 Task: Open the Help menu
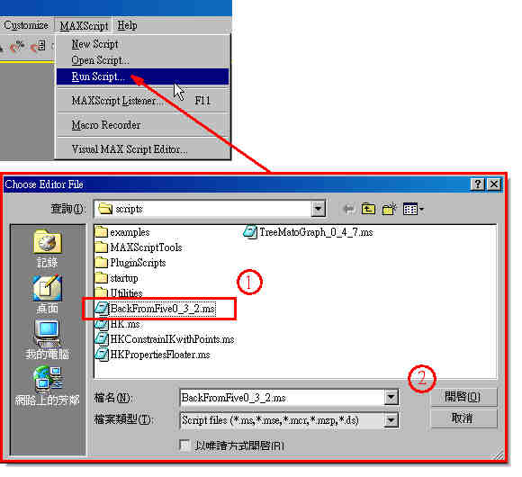(x=127, y=25)
